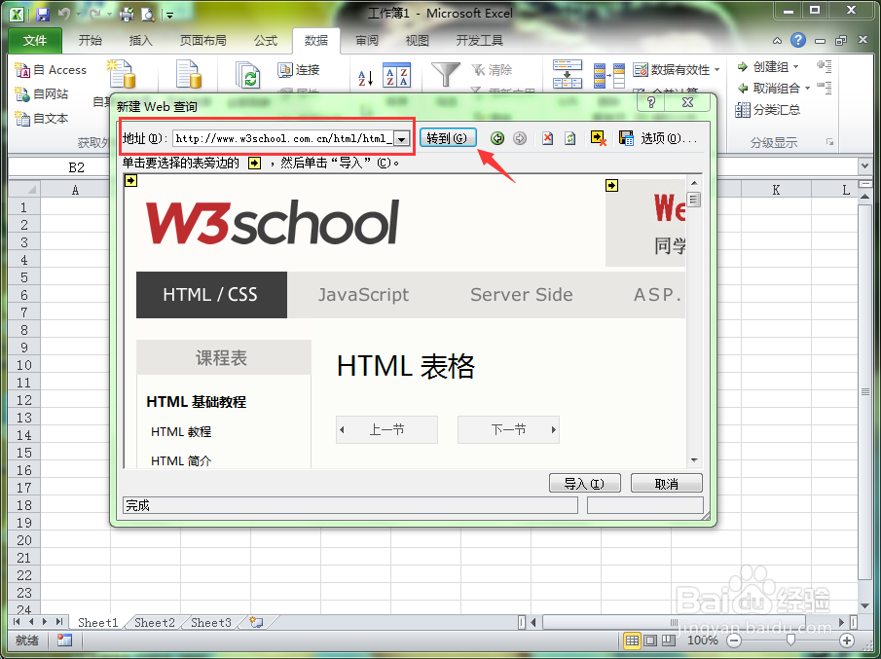Click the sort ascending A-Z icon

(366, 77)
